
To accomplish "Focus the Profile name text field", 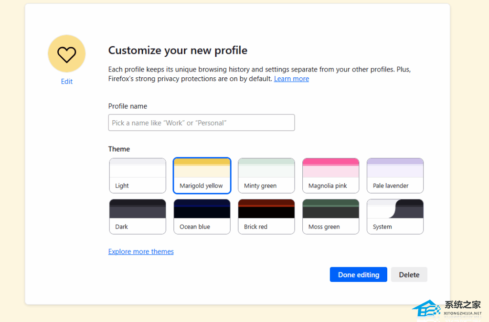I will coord(201,123).
